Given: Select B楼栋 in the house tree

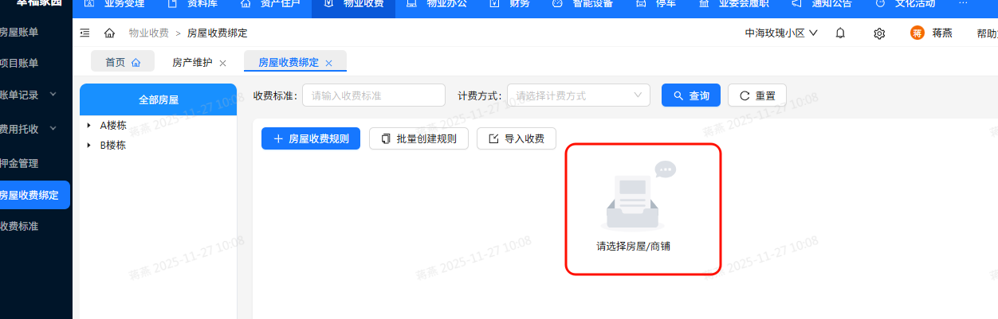Looking at the screenshot, I should (112, 146).
